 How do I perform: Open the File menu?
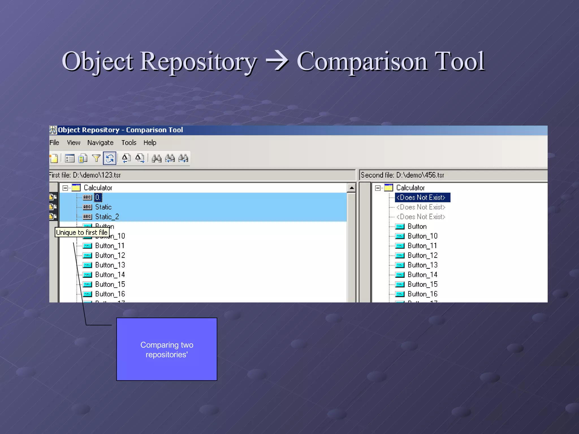tap(54, 143)
